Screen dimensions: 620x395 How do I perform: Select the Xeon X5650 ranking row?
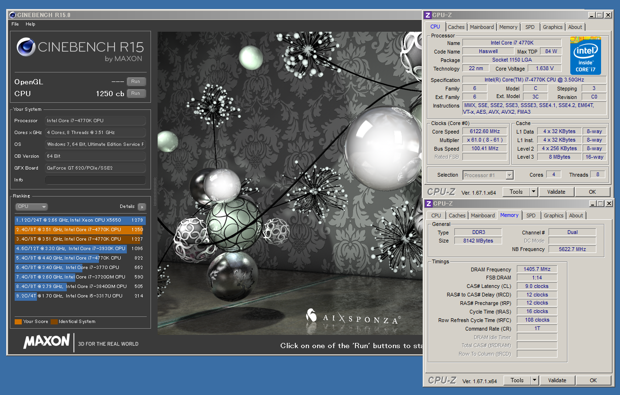80,220
